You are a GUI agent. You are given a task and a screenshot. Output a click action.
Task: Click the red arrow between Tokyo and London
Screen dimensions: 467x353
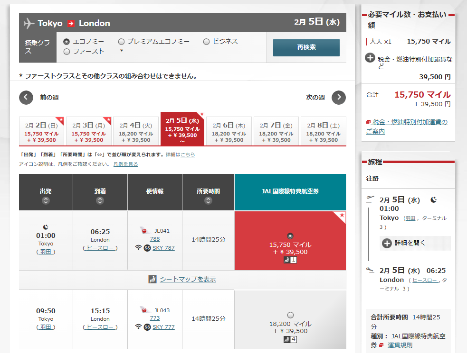(x=71, y=23)
